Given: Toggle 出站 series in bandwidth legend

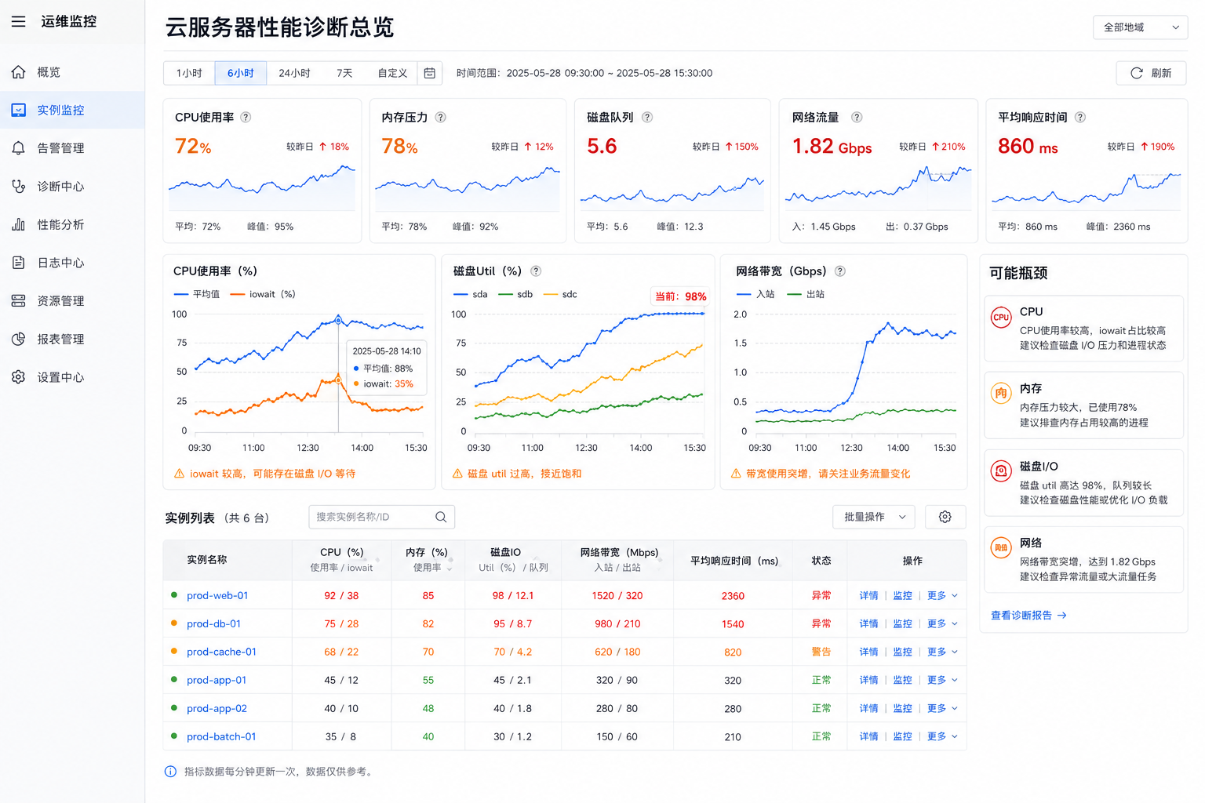Looking at the screenshot, I should (806, 294).
